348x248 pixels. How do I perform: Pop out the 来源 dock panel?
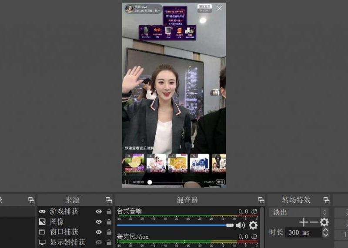pos(108,200)
